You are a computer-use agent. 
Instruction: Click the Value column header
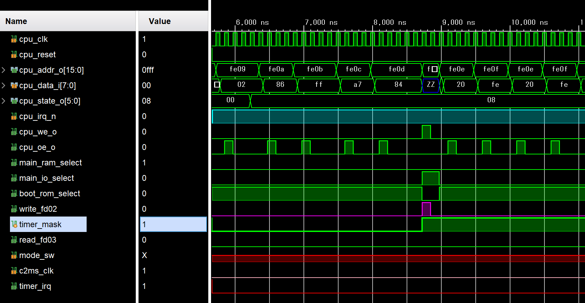point(159,21)
